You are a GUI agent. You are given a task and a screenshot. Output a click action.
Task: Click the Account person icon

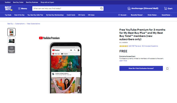coord(119,15)
